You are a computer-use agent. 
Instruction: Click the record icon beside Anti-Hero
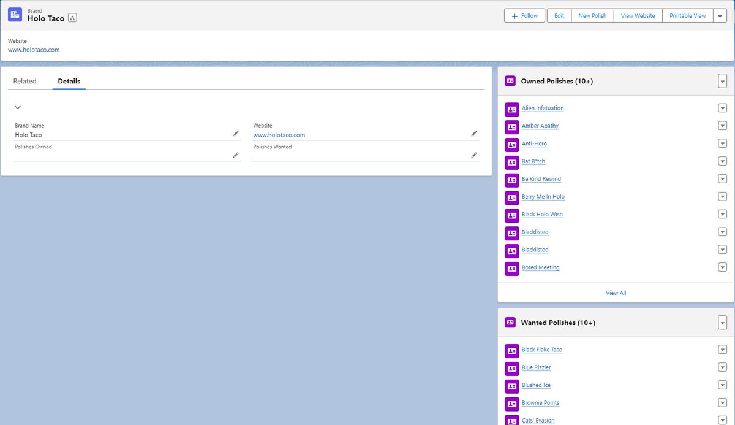coord(512,145)
